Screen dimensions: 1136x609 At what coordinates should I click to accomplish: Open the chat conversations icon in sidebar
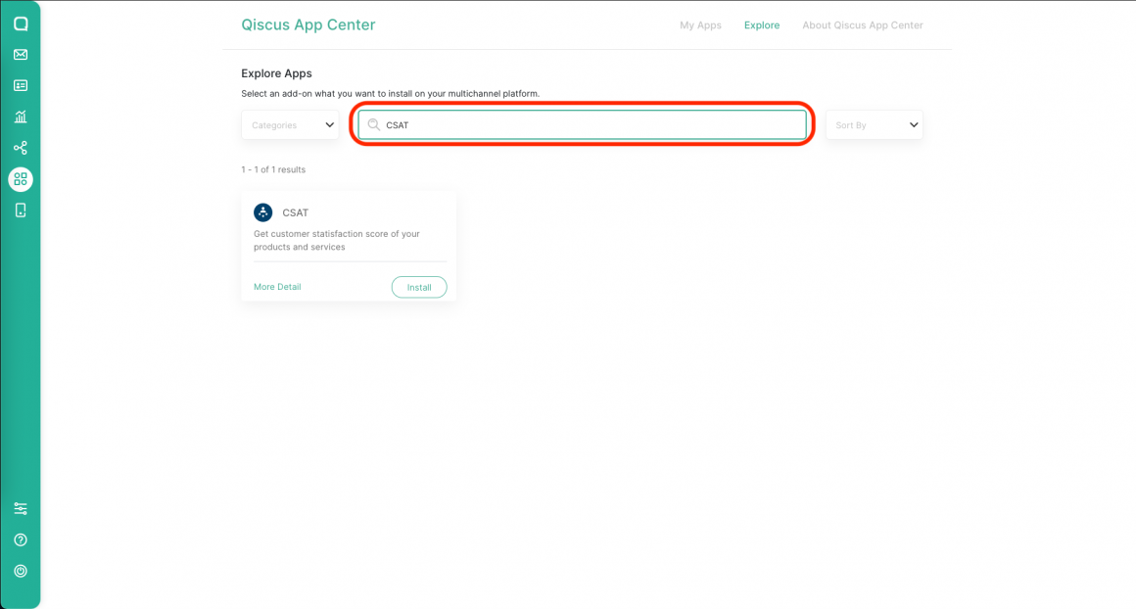click(20, 23)
